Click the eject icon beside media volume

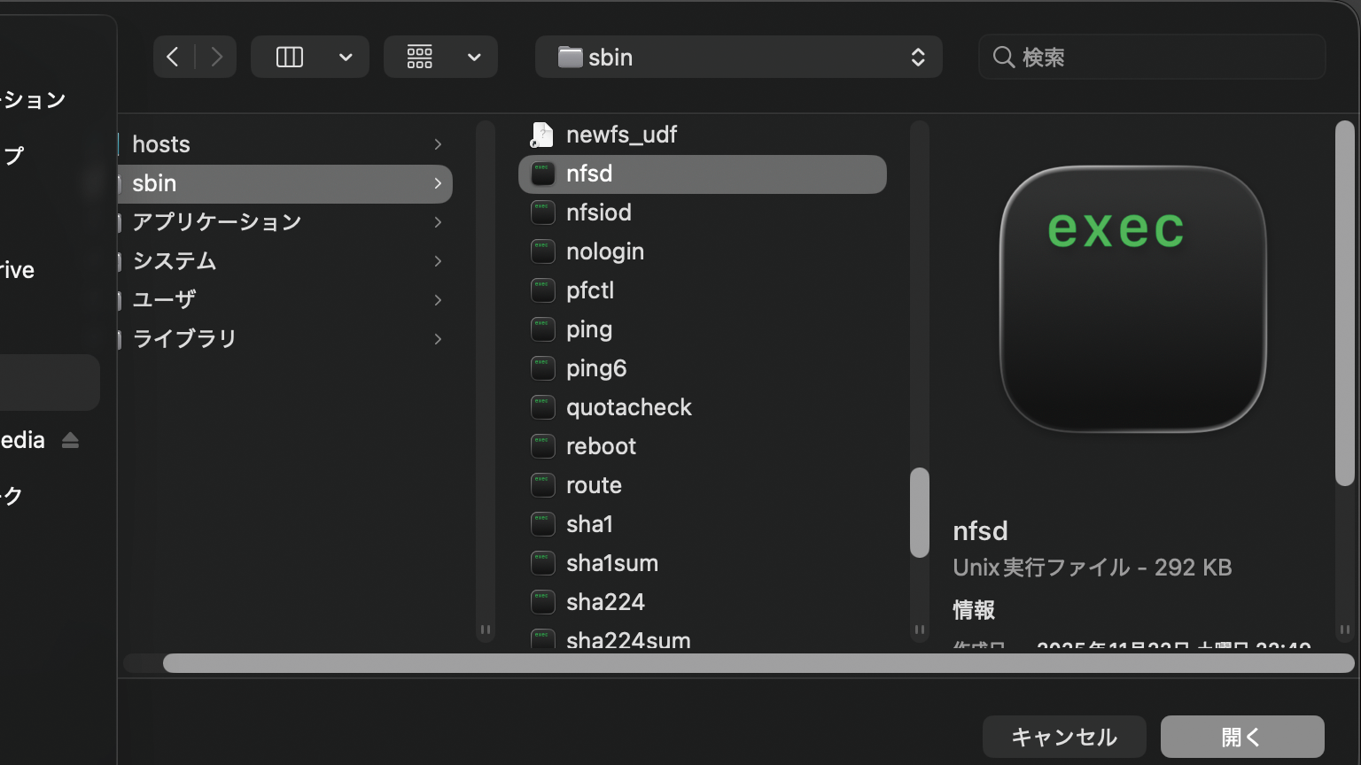coord(71,440)
